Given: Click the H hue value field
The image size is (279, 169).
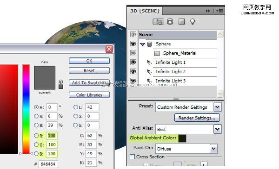Looking at the screenshot, I should [x=52, y=107].
